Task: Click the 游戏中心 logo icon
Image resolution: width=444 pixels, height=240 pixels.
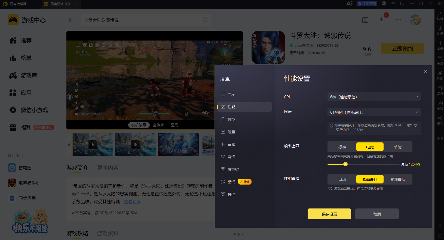Action: pyautogui.click(x=13, y=20)
